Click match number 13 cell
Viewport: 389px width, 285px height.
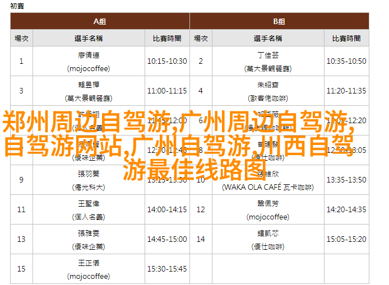tap(21, 239)
